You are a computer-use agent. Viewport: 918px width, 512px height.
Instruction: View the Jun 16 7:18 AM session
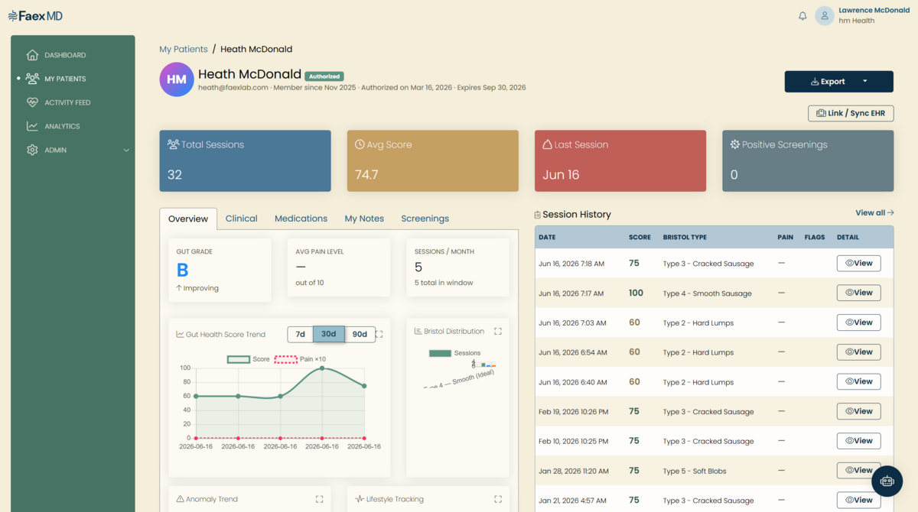[x=858, y=263]
